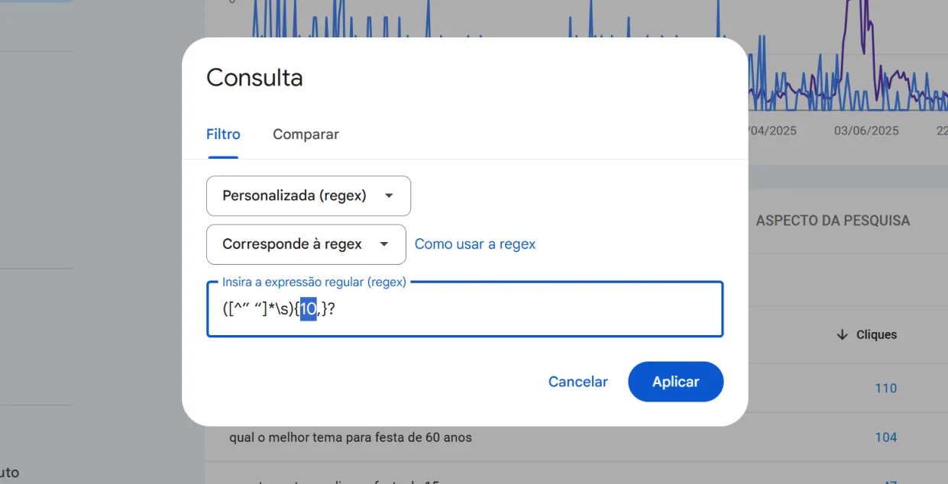Click the down arrow sort icon by Cliques
The image size is (948, 484).
(x=843, y=335)
